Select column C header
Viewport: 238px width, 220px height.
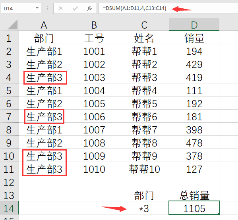pos(144,25)
